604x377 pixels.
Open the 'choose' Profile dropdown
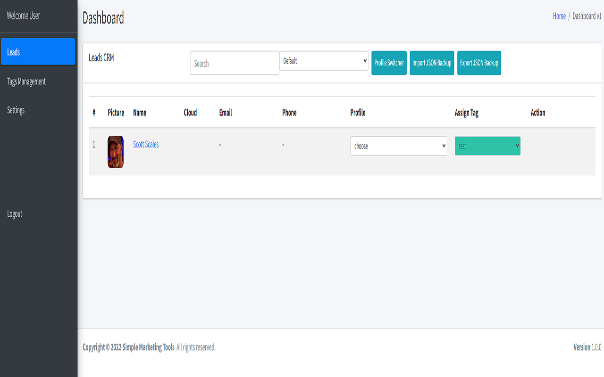(398, 146)
